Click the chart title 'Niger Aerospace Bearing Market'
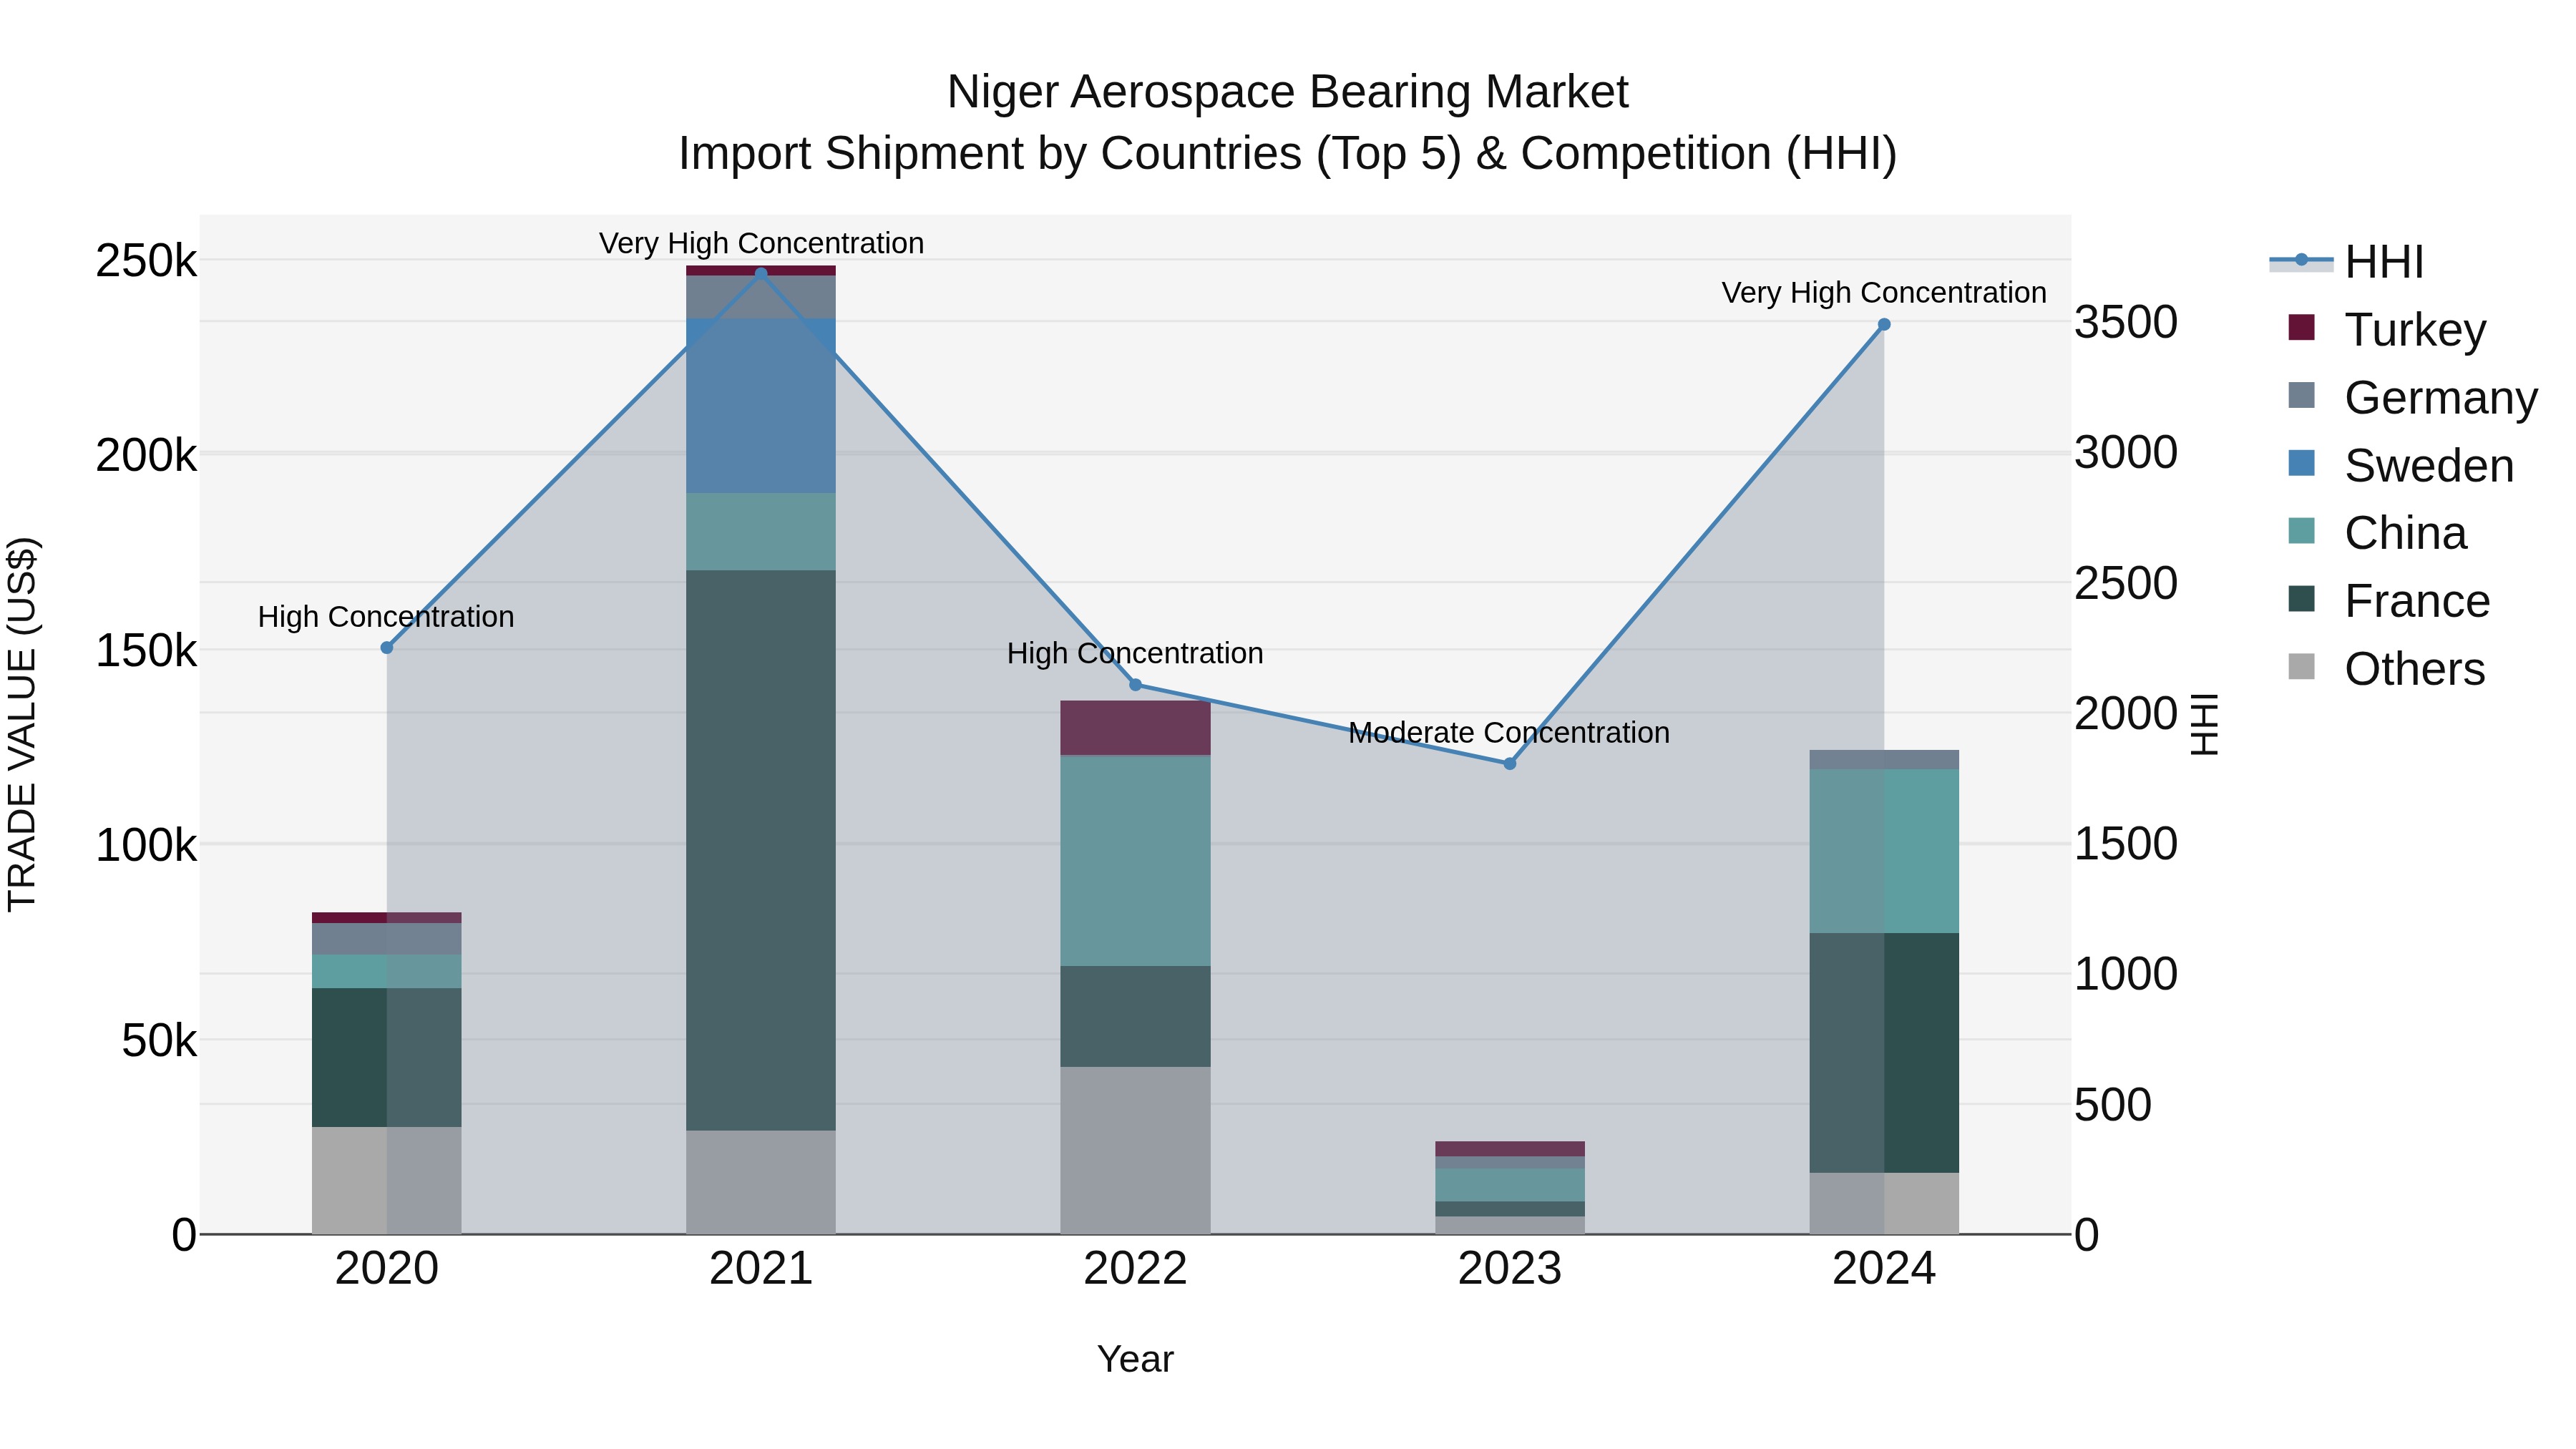2576x1449 pixels. (x=1288, y=92)
